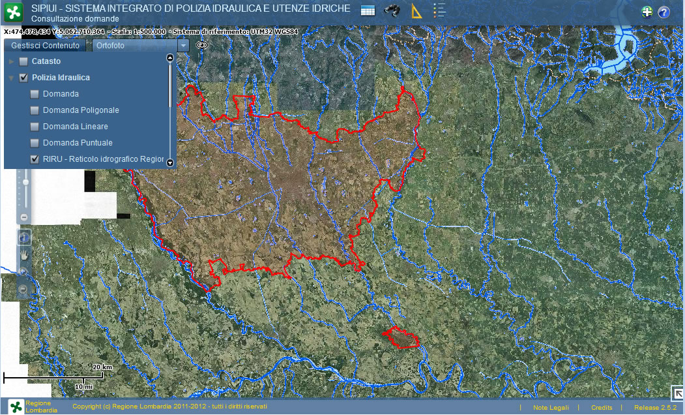Click the small red-outlined area in the south
Screen dimensions: 685x415
401,338
